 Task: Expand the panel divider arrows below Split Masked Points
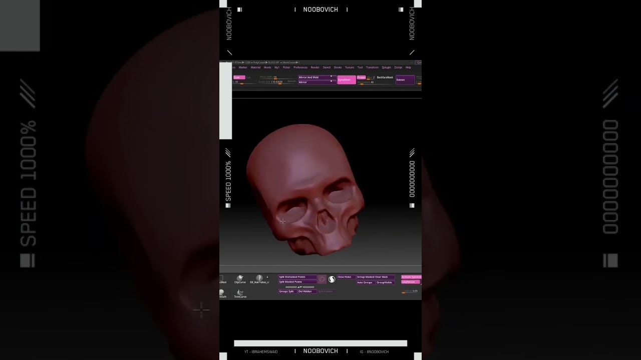pyautogui.click(x=299, y=287)
